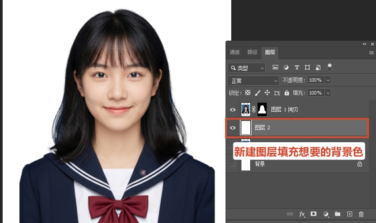Lock transparent pixels icon
The width and height of the screenshot is (376, 223).
248,93
